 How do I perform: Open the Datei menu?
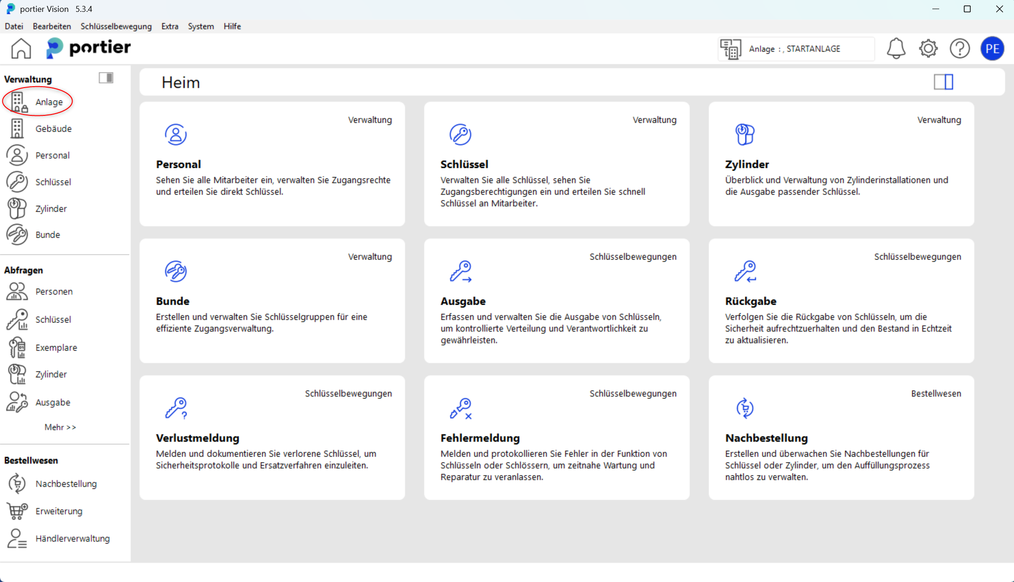(x=14, y=26)
